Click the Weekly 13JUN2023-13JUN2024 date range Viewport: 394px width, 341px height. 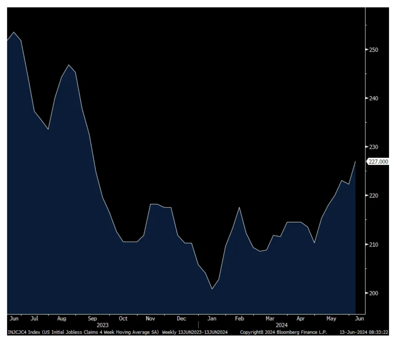(195, 332)
